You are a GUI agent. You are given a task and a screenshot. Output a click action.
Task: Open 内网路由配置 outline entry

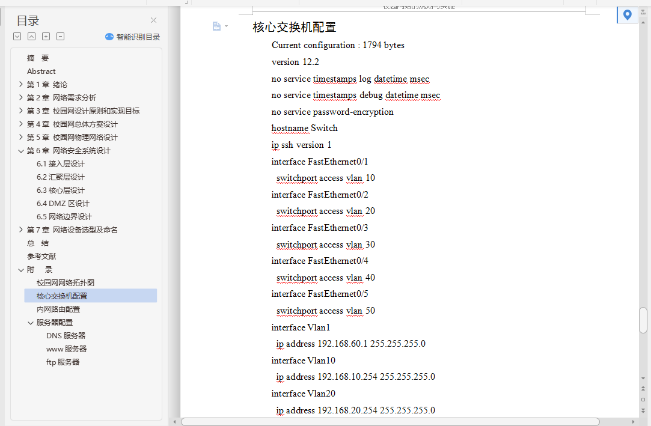tap(58, 309)
